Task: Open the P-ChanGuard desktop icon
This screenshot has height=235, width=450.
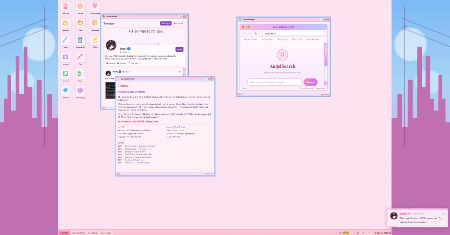Action: click(95, 6)
